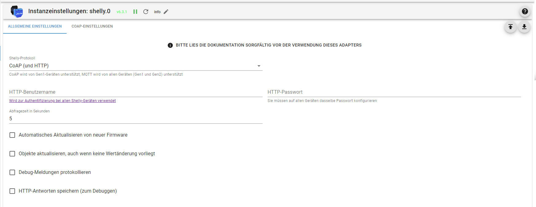Restart the instance with reload icon
Viewport: 536px width, 207px height.
point(146,12)
